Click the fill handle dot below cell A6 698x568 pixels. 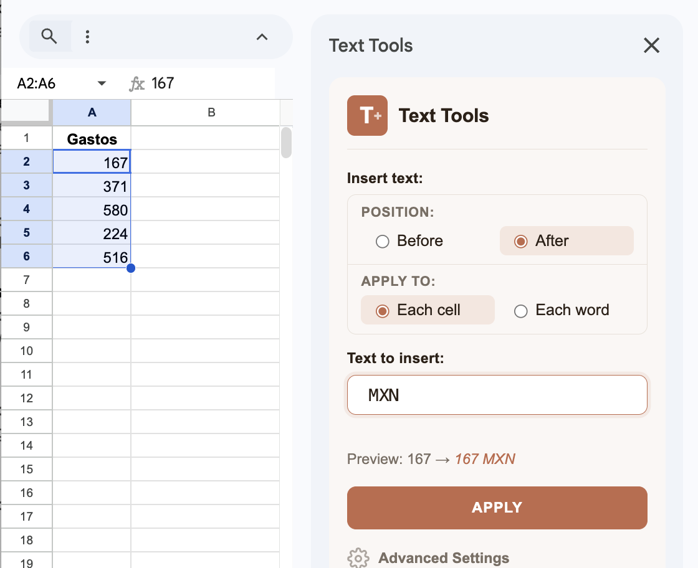click(x=131, y=268)
